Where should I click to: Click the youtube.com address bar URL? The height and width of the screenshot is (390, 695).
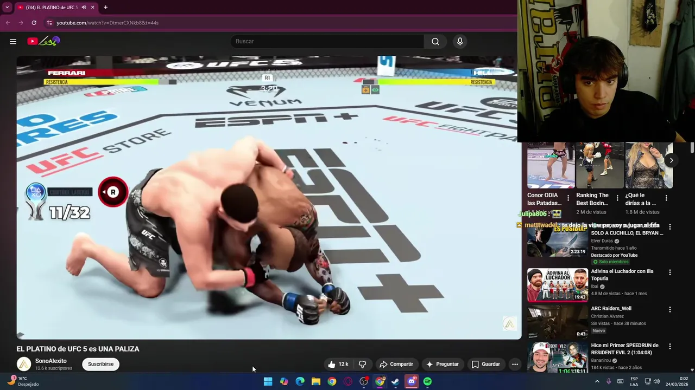pyautogui.click(x=108, y=23)
